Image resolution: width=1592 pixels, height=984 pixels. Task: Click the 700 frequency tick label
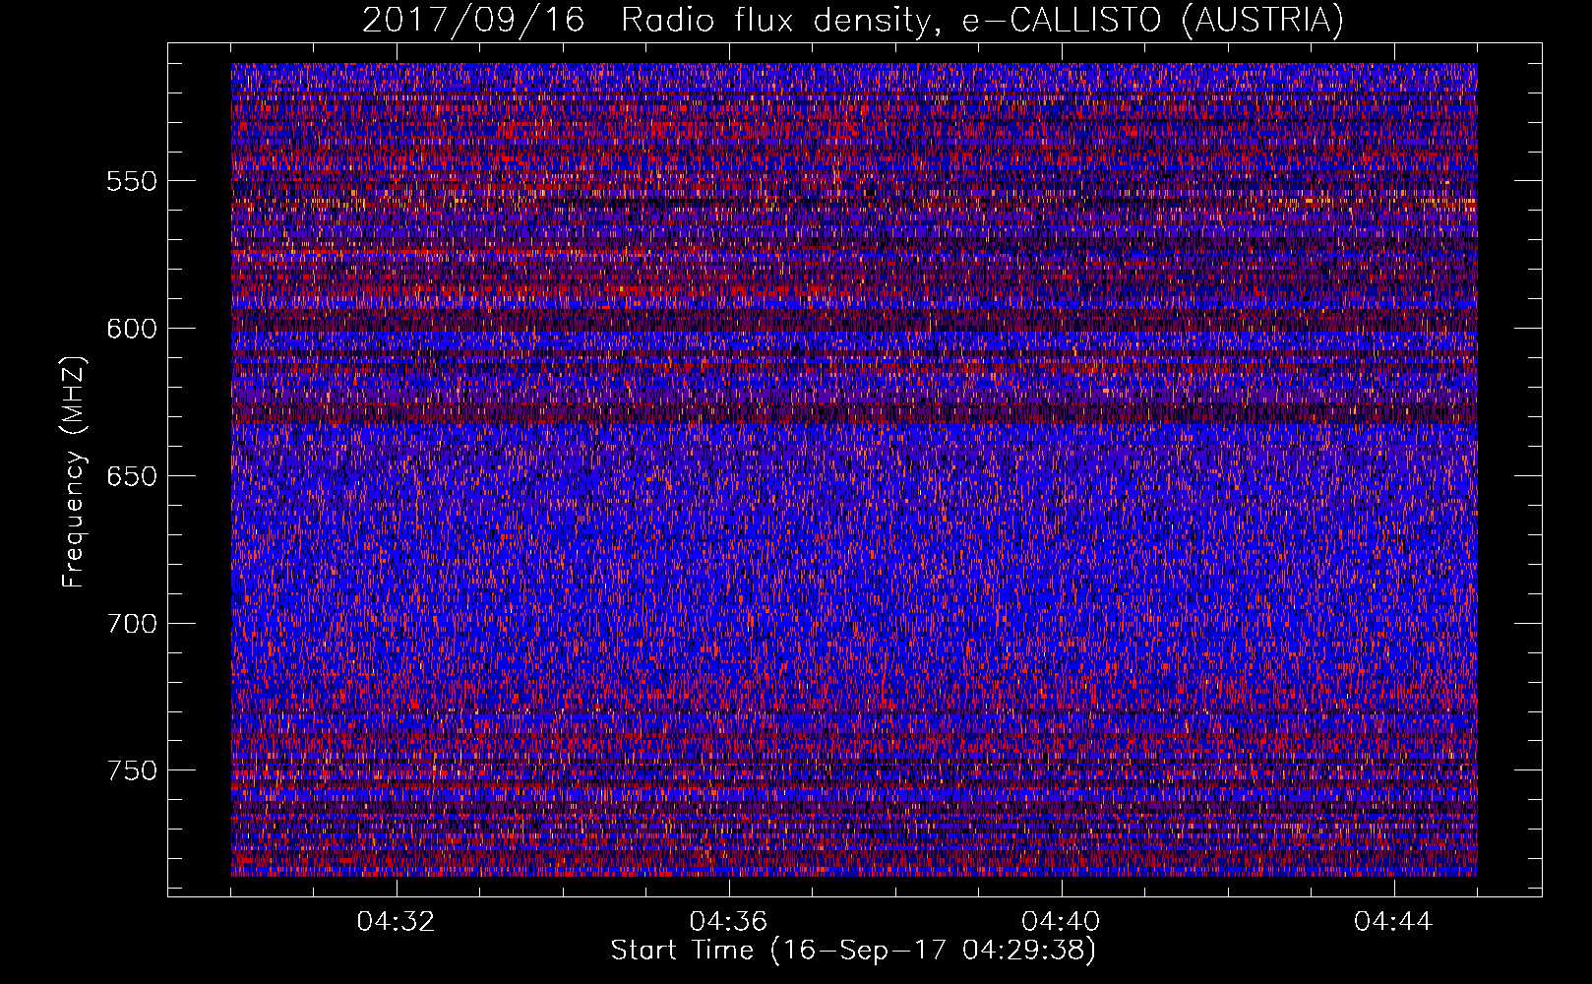click(132, 624)
